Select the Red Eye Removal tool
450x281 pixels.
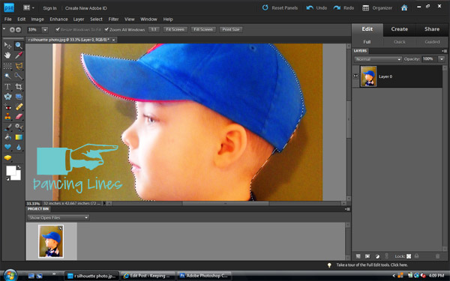tap(7, 107)
